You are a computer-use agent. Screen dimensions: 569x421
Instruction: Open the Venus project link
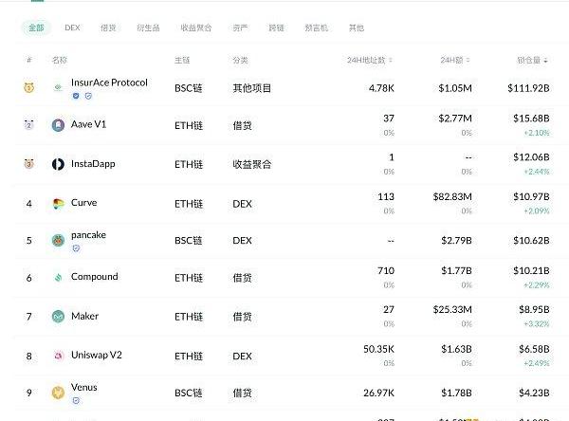click(x=83, y=387)
